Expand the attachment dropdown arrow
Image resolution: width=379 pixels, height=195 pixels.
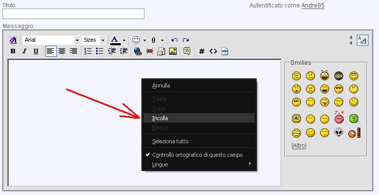coord(162,40)
